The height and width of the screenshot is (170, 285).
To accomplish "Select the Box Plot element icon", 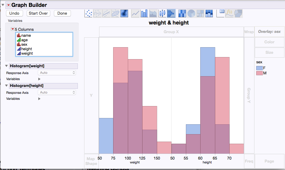I will (162, 13).
